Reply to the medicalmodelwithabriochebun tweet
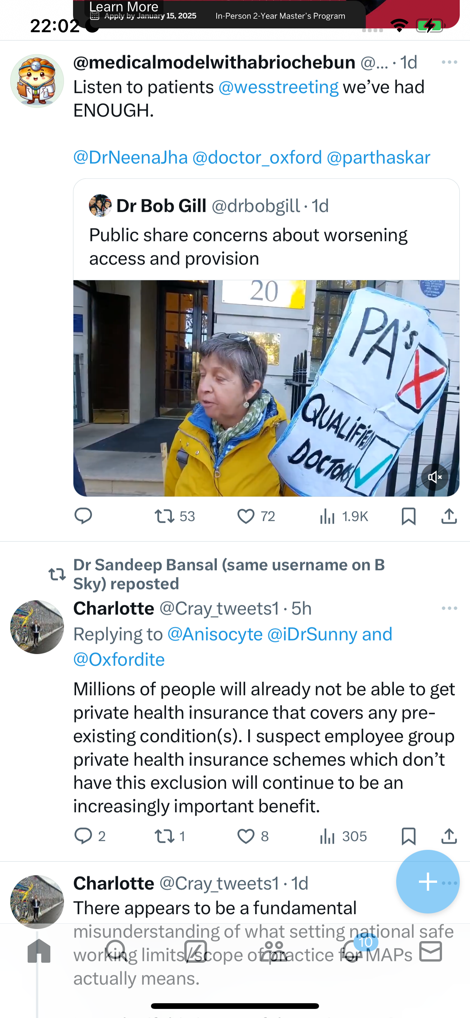Viewport: 470px width, 1018px height. coord(83,516)
